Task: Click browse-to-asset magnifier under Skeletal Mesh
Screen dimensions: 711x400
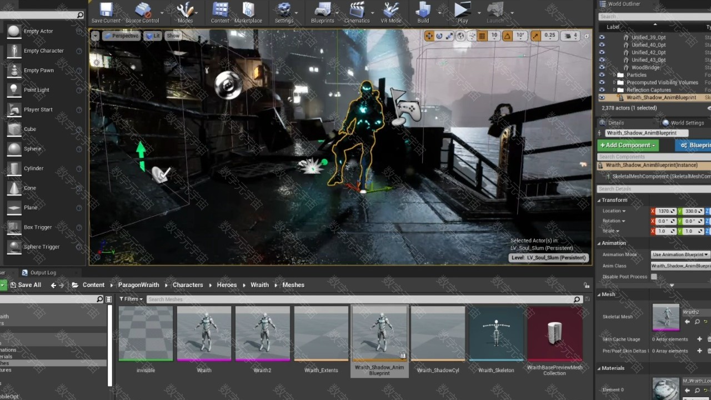Action: (x=697, y=322)
